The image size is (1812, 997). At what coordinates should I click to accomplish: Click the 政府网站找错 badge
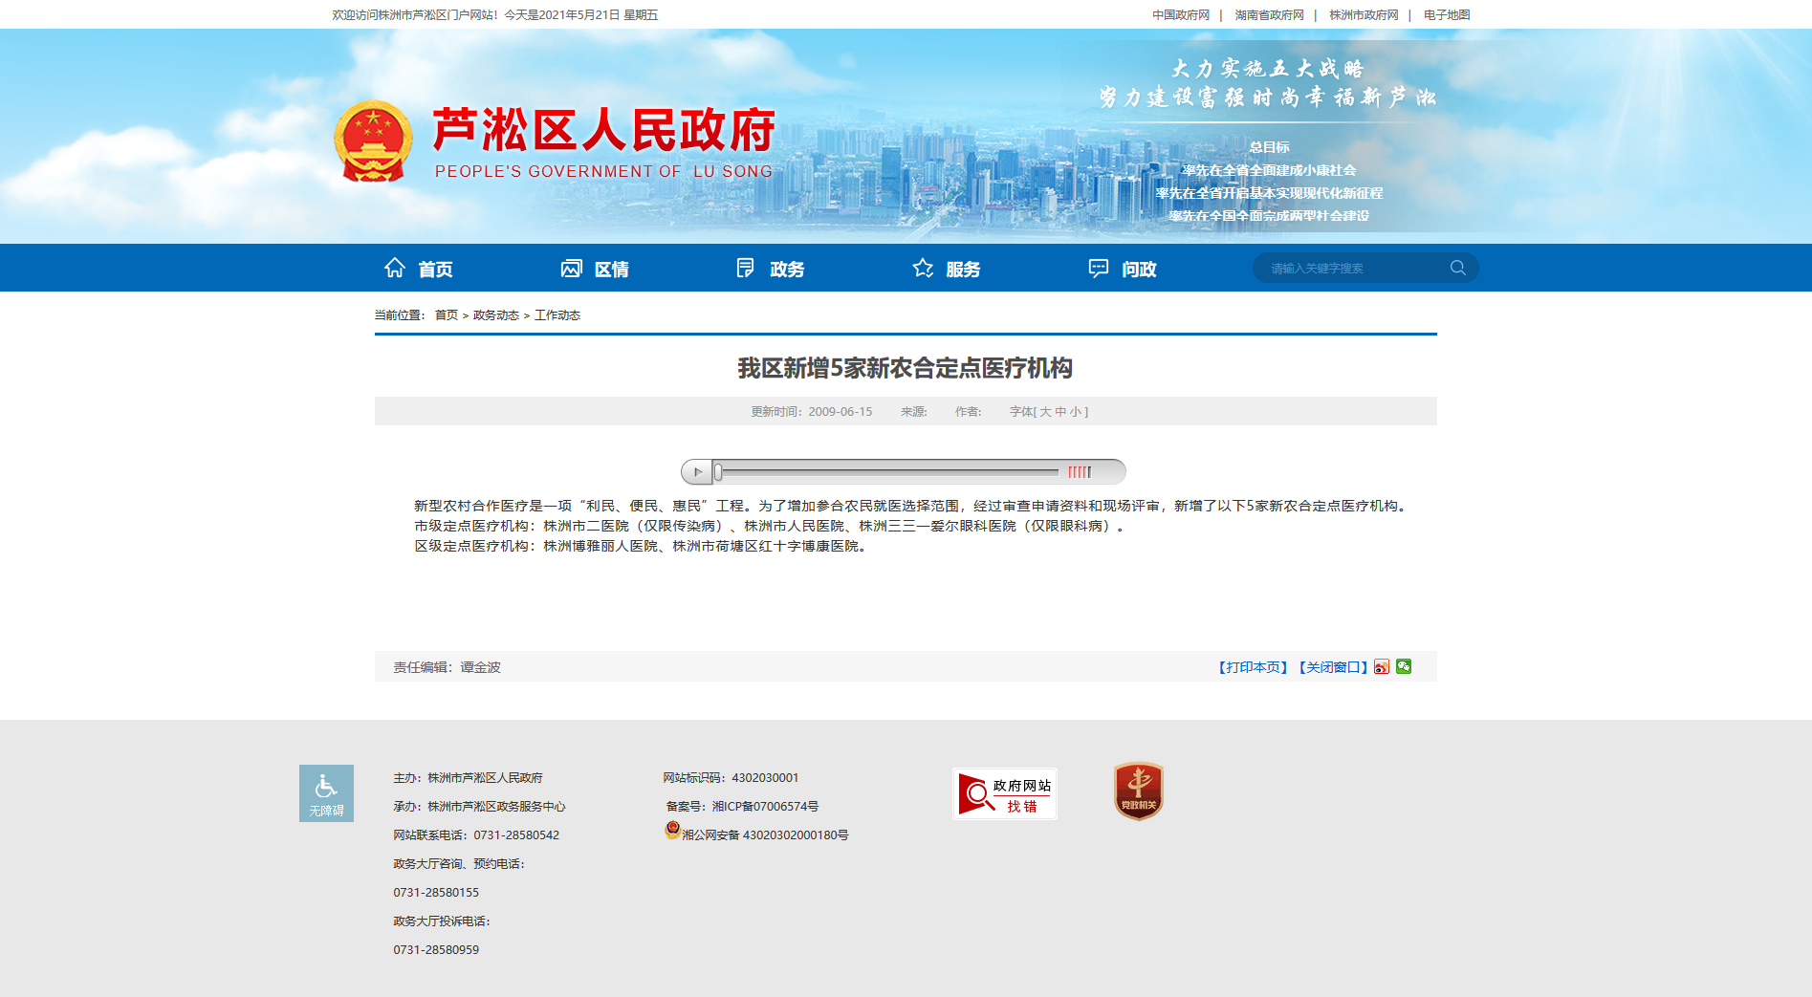(x=1004, y=793)
